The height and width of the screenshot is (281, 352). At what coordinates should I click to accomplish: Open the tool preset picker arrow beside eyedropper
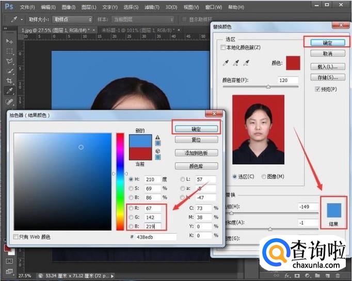click(22, 20)
